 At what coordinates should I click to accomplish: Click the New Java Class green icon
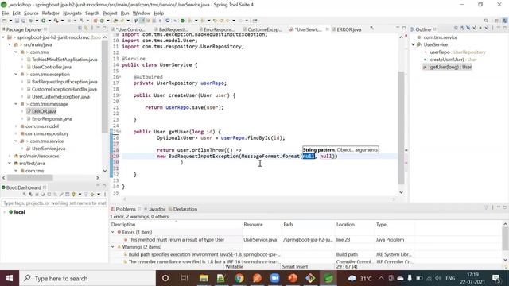(x=102, y=21)
